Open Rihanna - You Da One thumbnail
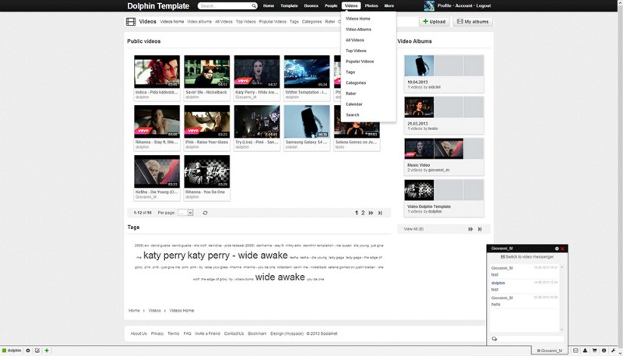Screen dimensions: 623x356 click(x=207, y=171)
